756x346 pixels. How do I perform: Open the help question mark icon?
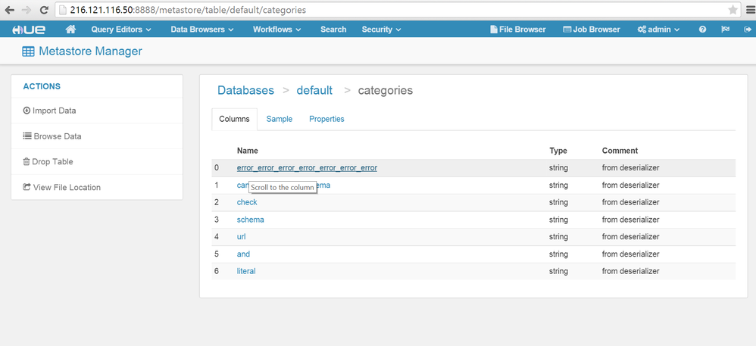(702, 30)
